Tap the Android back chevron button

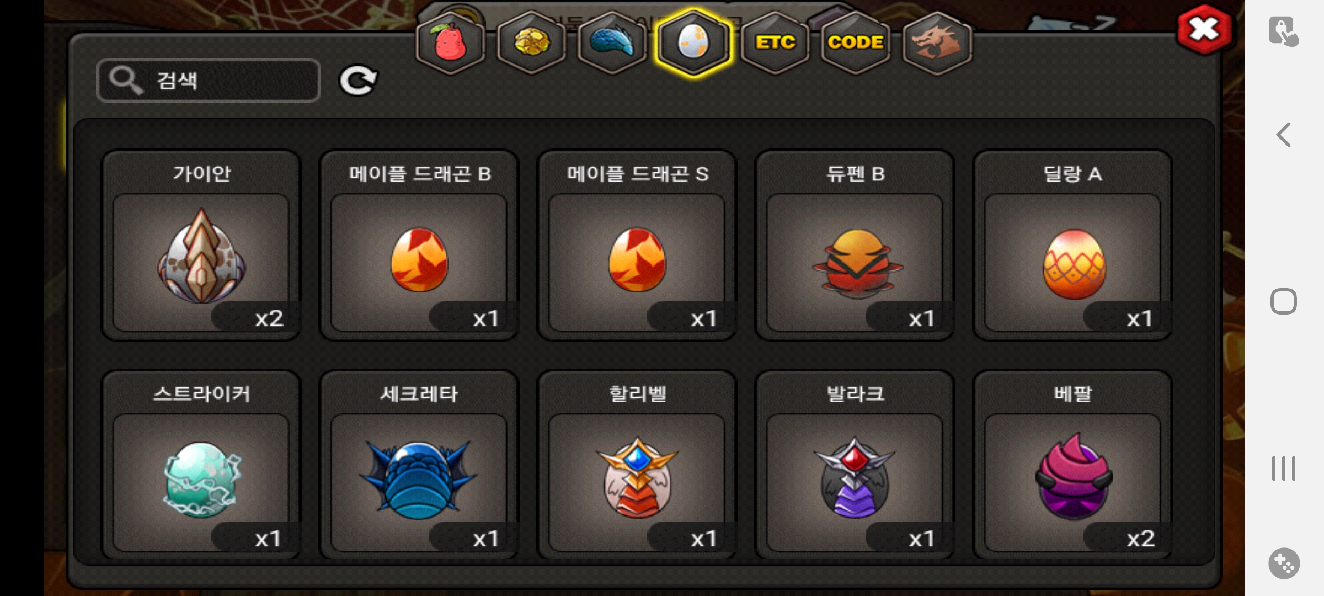(x=1284, y=135)
